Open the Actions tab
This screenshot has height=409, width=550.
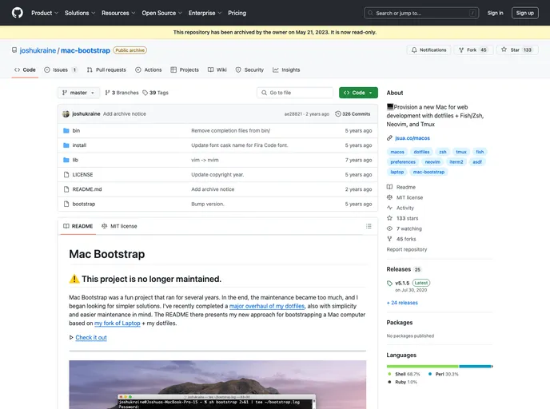click(x=149, y=69)
